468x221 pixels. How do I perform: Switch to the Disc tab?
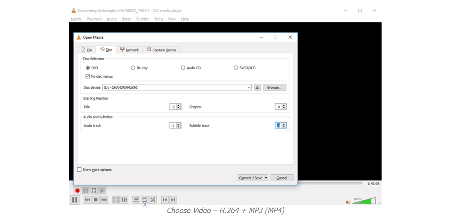(106, 50)
